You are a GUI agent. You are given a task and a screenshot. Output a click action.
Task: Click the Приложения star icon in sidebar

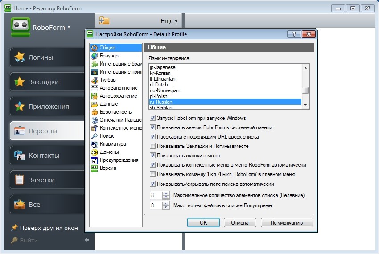pos(20,107)
